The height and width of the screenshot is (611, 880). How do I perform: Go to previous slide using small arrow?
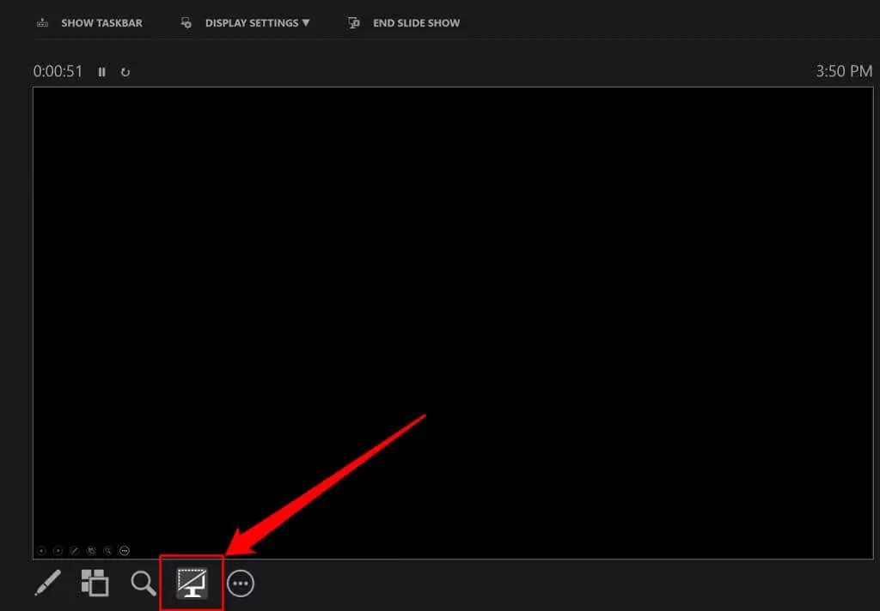(x=41, y=551)
